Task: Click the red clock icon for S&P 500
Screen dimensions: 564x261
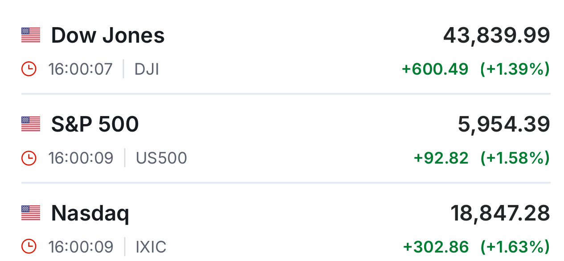Action: pyautogui.click(x=29, y=158)
